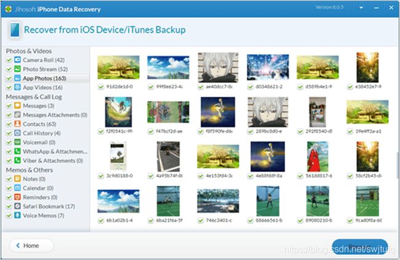Click the Voice Memos microphone icon
The width and height of the screenshot is (400, 260).
[17, 215]
